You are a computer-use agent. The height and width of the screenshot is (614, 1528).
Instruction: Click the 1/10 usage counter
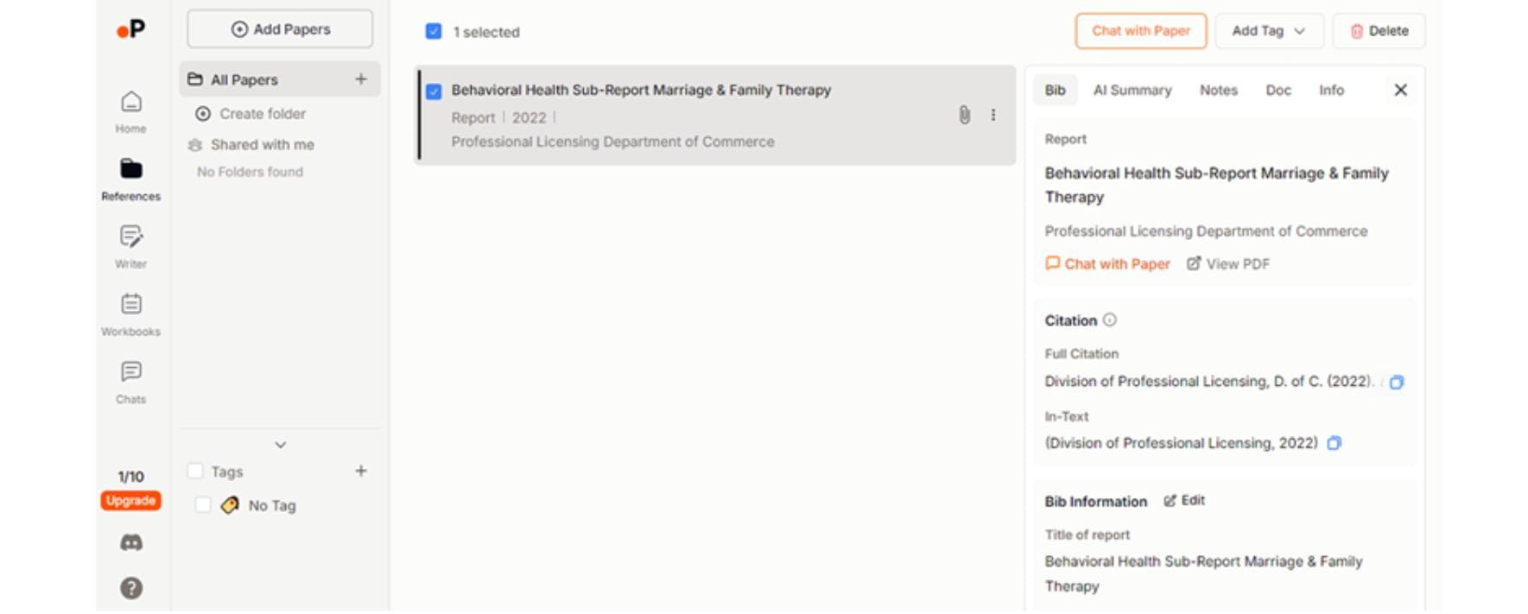coord(131,477)
